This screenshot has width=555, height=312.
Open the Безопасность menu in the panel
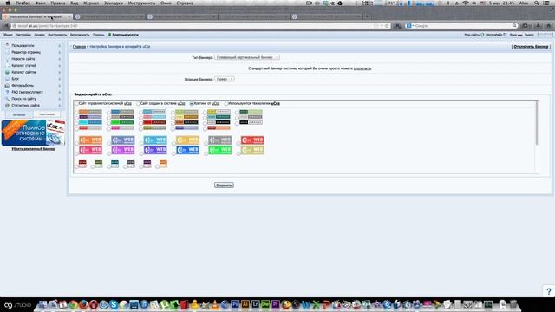[80, 35]
